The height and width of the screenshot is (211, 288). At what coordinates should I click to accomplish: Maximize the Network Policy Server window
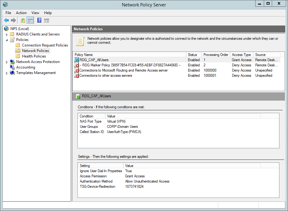click(x=268, y=3)
